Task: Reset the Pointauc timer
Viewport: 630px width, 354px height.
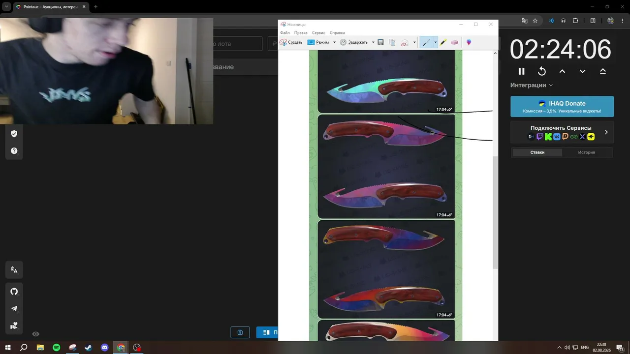Action: 542,71
